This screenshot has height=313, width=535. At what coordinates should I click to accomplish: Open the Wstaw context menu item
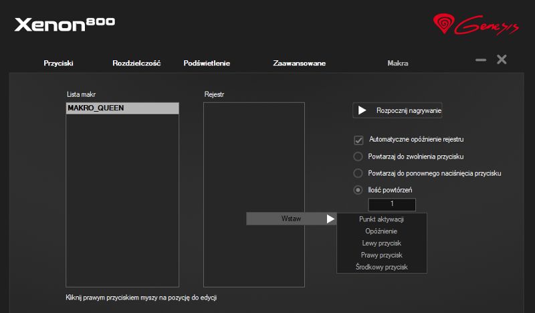[x=292, y=219]
